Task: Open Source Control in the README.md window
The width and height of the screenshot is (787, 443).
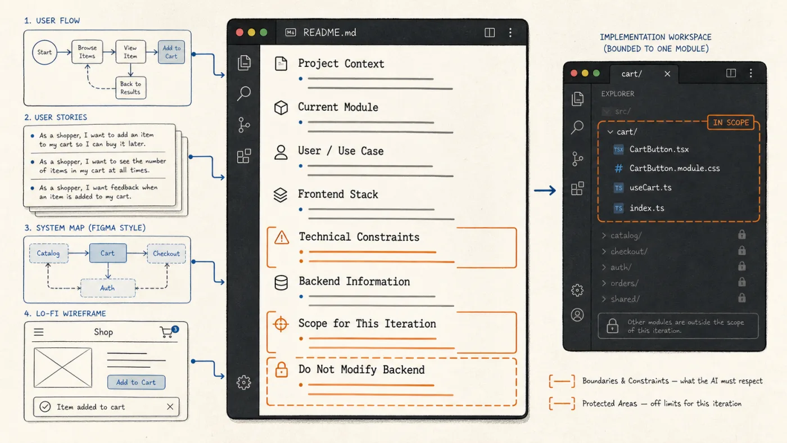Action: click(x=244, y=125)
